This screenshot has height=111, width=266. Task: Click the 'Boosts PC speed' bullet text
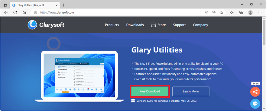[x=178, y=69]
